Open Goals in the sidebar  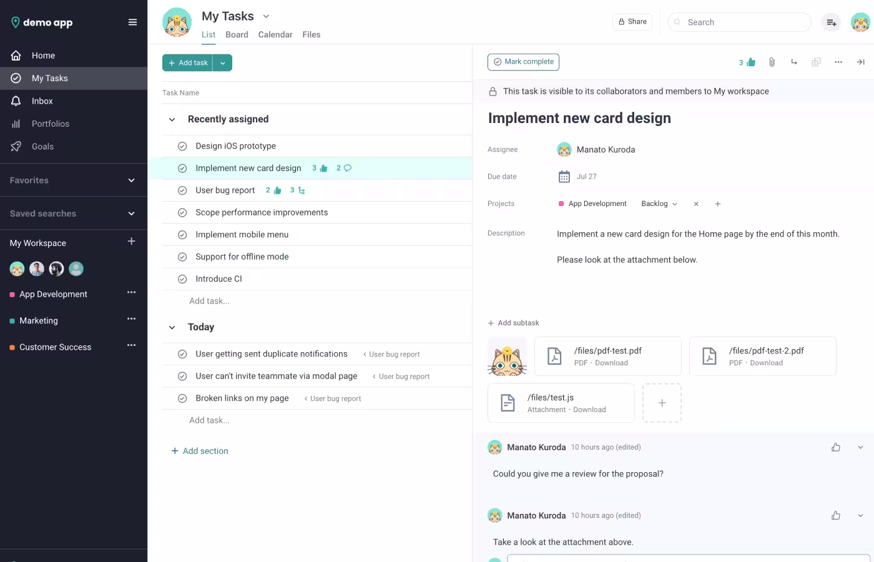pos(42,146)
